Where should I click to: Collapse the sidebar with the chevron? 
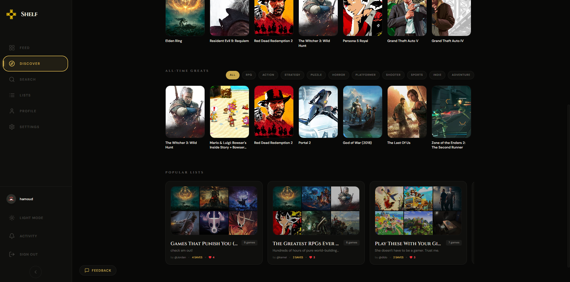pos(36,272)
